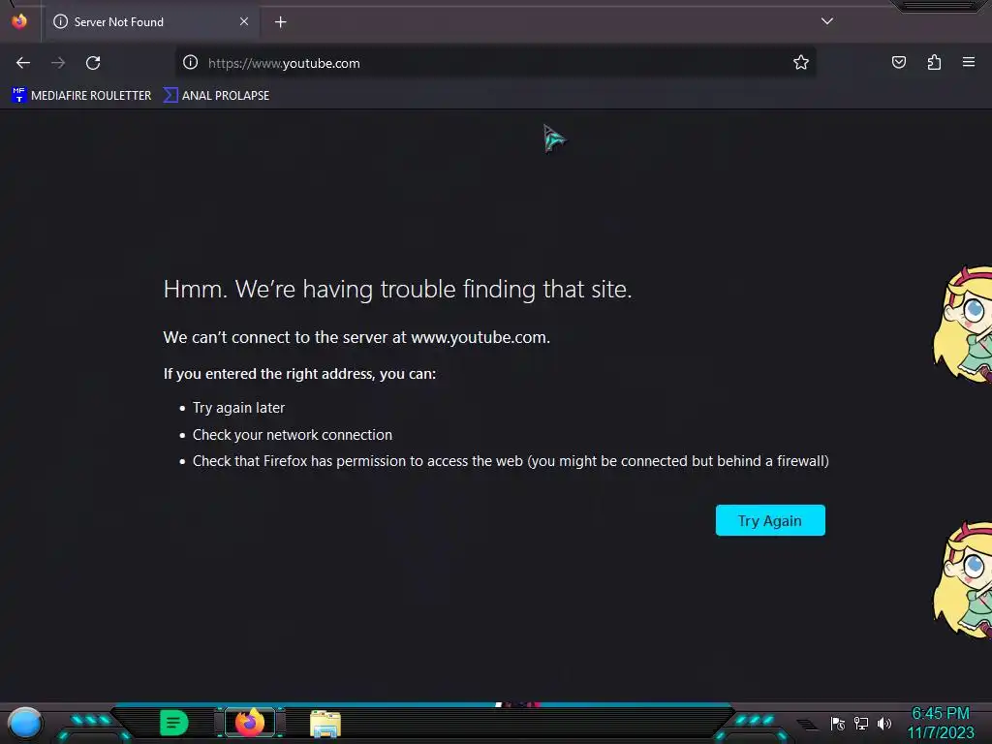Click 'Check your network connection' text
This screenshot has height=744, width=992.
point(293,435)
